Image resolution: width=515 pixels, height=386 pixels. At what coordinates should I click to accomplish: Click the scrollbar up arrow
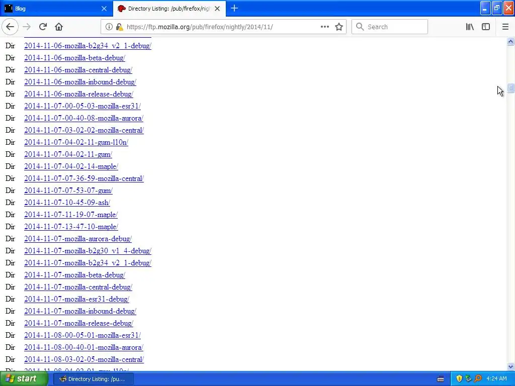click(511, 41)
